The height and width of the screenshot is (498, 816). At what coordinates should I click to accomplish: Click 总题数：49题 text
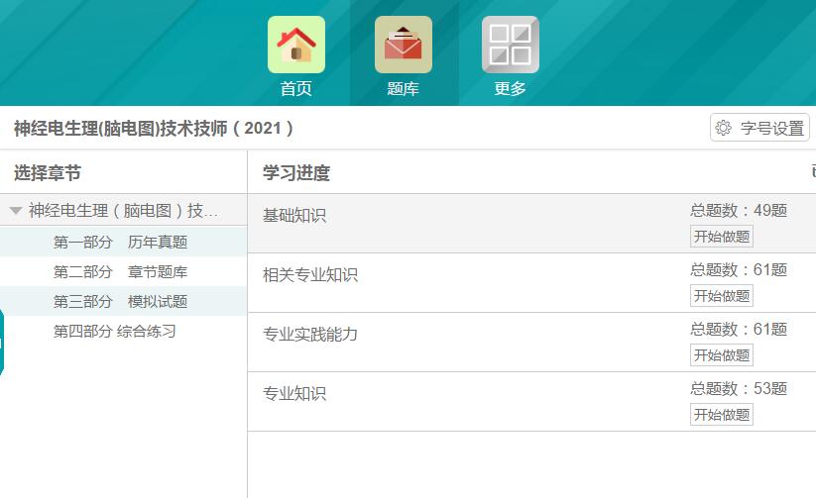[739, 210]
